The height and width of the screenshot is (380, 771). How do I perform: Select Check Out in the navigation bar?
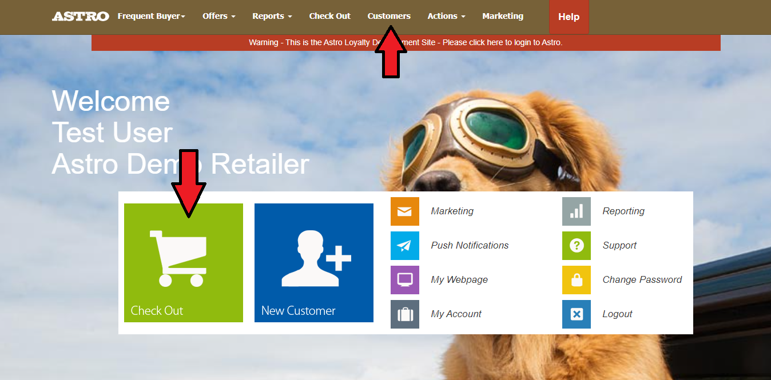pos(330,16)
